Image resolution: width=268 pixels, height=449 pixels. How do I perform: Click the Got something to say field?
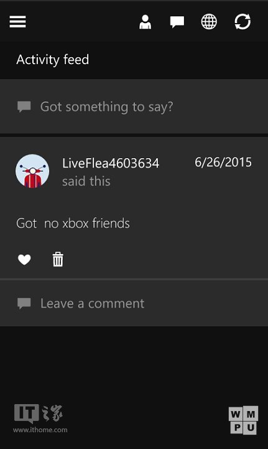coord(134,106)
